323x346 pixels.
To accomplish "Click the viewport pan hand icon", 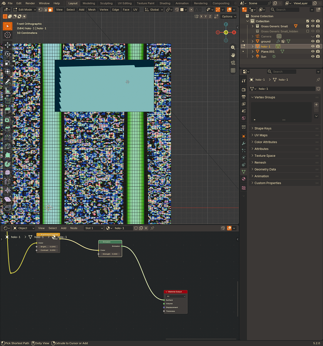I will (233, 55).
